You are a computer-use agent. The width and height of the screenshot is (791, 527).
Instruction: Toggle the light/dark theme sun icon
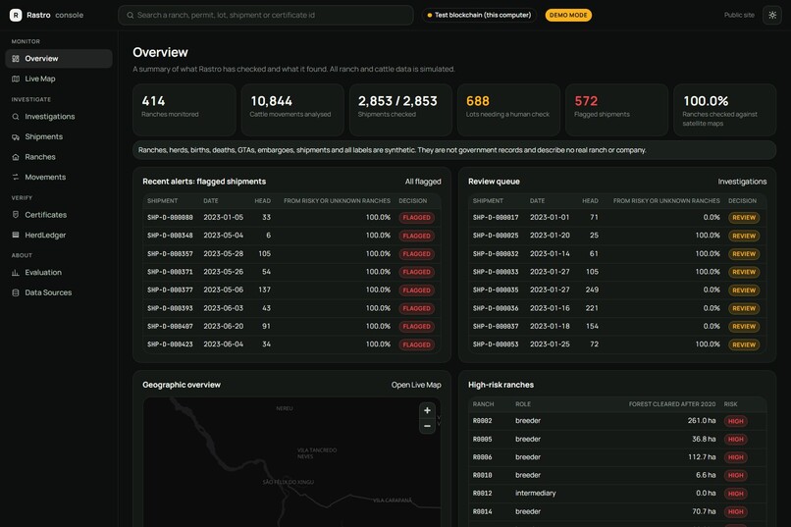coord(772,15)
